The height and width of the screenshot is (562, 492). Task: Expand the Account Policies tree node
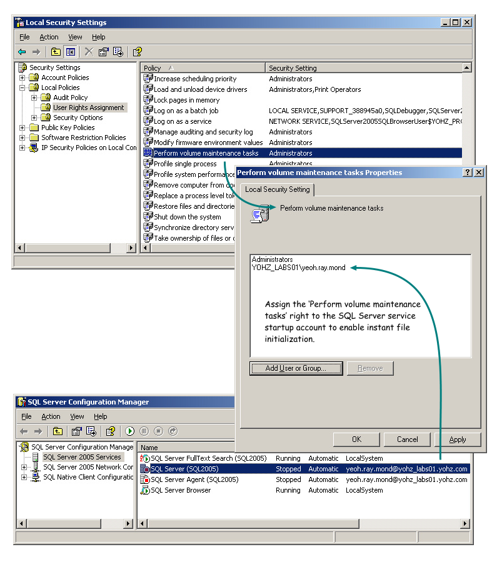[x=23, y=78]
